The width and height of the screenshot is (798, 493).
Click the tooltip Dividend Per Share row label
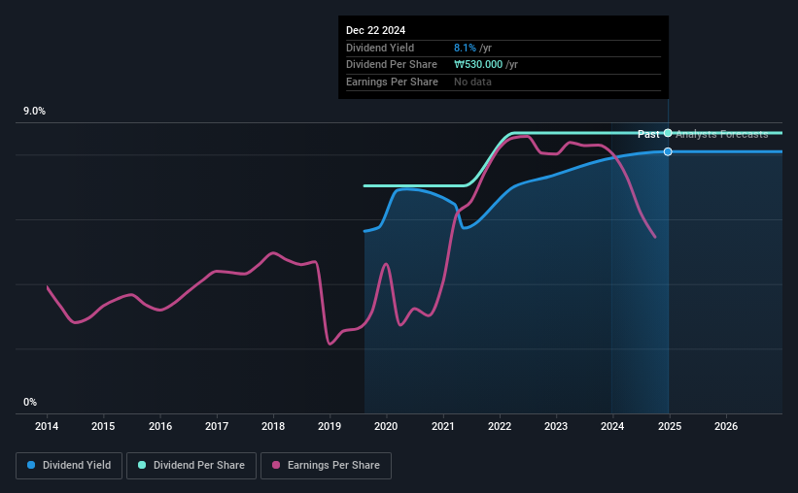coord(392,65)
